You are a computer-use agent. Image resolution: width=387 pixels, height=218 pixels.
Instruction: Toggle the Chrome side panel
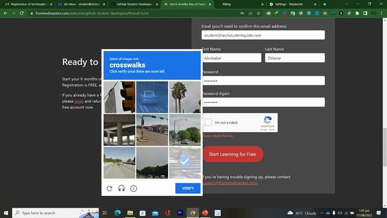[x=365, y=13]
